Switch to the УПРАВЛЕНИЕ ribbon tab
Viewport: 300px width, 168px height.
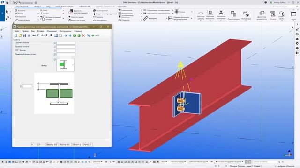pyautogui.click(x=84, y=7)
